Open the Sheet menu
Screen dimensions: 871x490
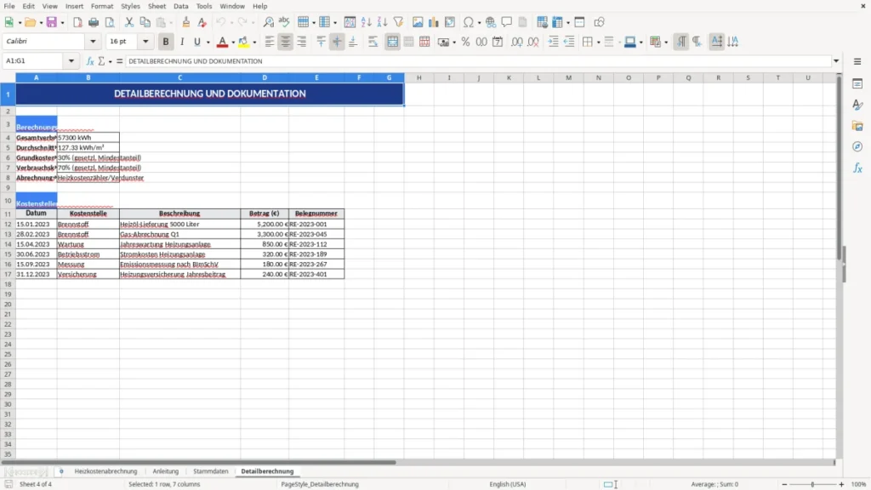[x=157, y=6]
